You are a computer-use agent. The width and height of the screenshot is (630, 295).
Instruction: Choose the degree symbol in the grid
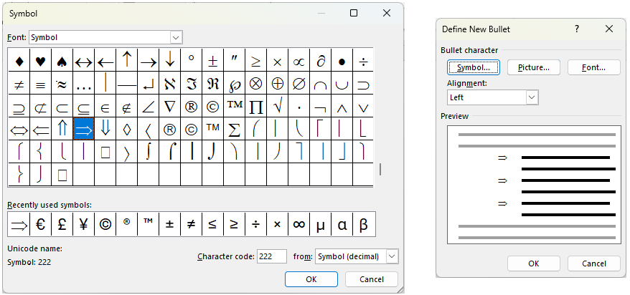coord(192,61)
